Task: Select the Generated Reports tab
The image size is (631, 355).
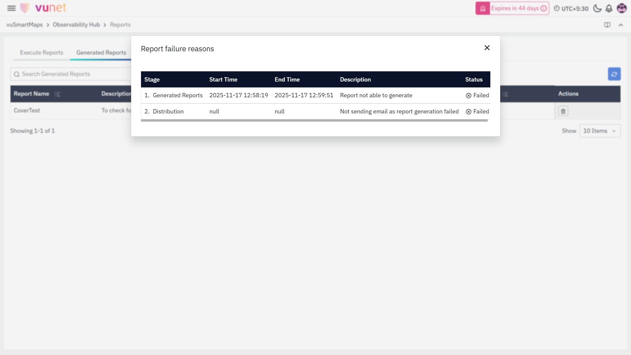Action: coord(101,53)
